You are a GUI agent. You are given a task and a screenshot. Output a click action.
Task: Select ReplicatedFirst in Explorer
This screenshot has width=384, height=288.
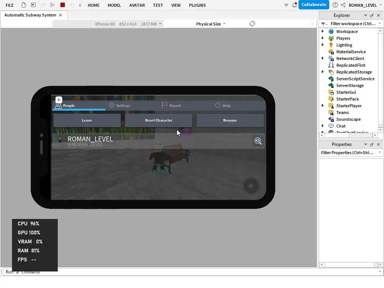tap(351, 65)
